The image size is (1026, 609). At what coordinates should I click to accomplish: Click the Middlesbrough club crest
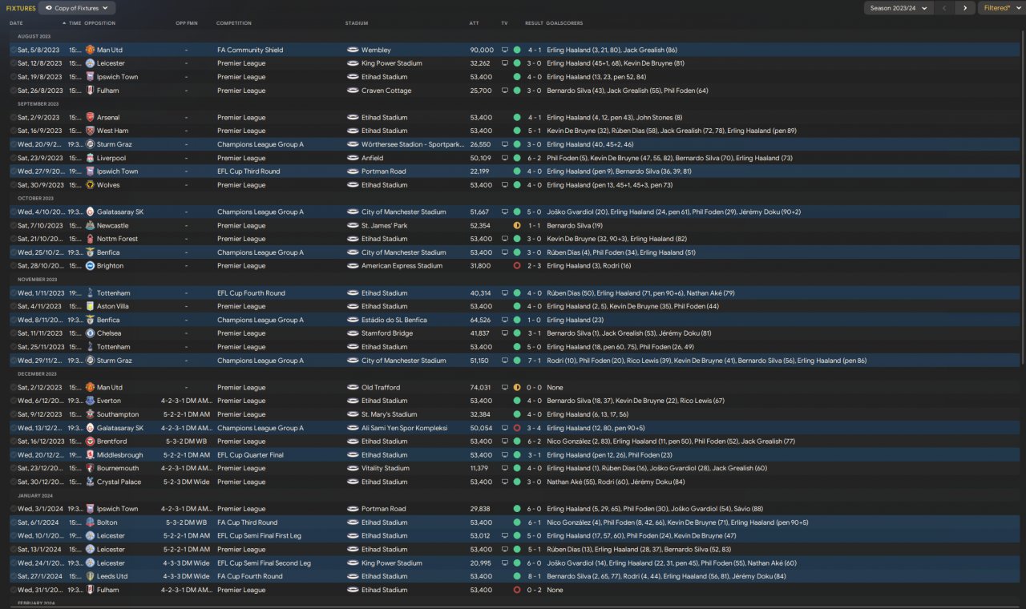[90, 455]
